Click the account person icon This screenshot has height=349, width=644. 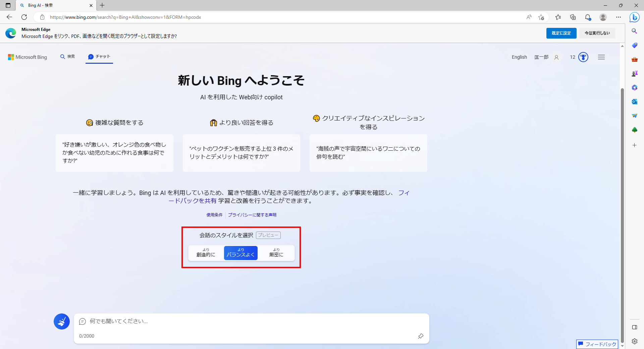tap(556, 57)
